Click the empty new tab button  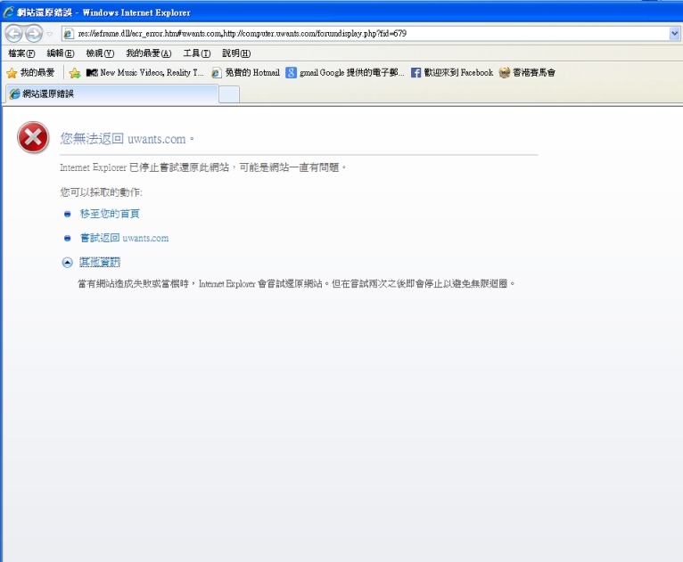229,94
